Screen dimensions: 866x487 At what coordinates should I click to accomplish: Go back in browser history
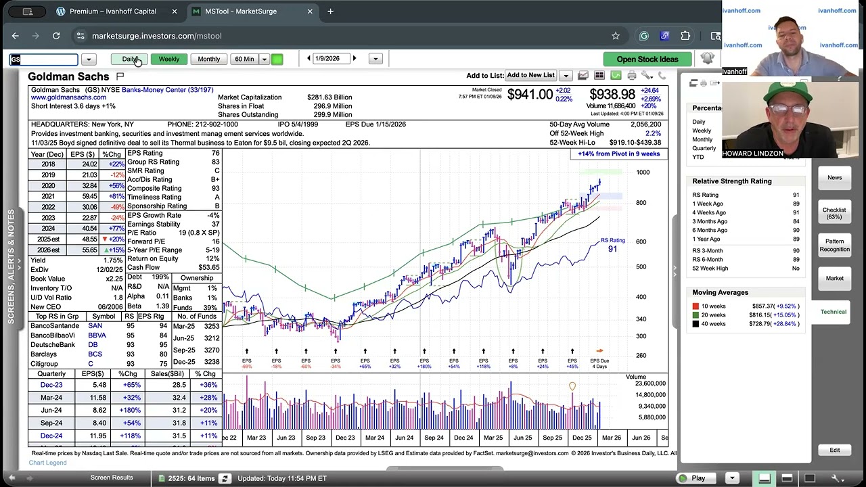click(16, 36)
